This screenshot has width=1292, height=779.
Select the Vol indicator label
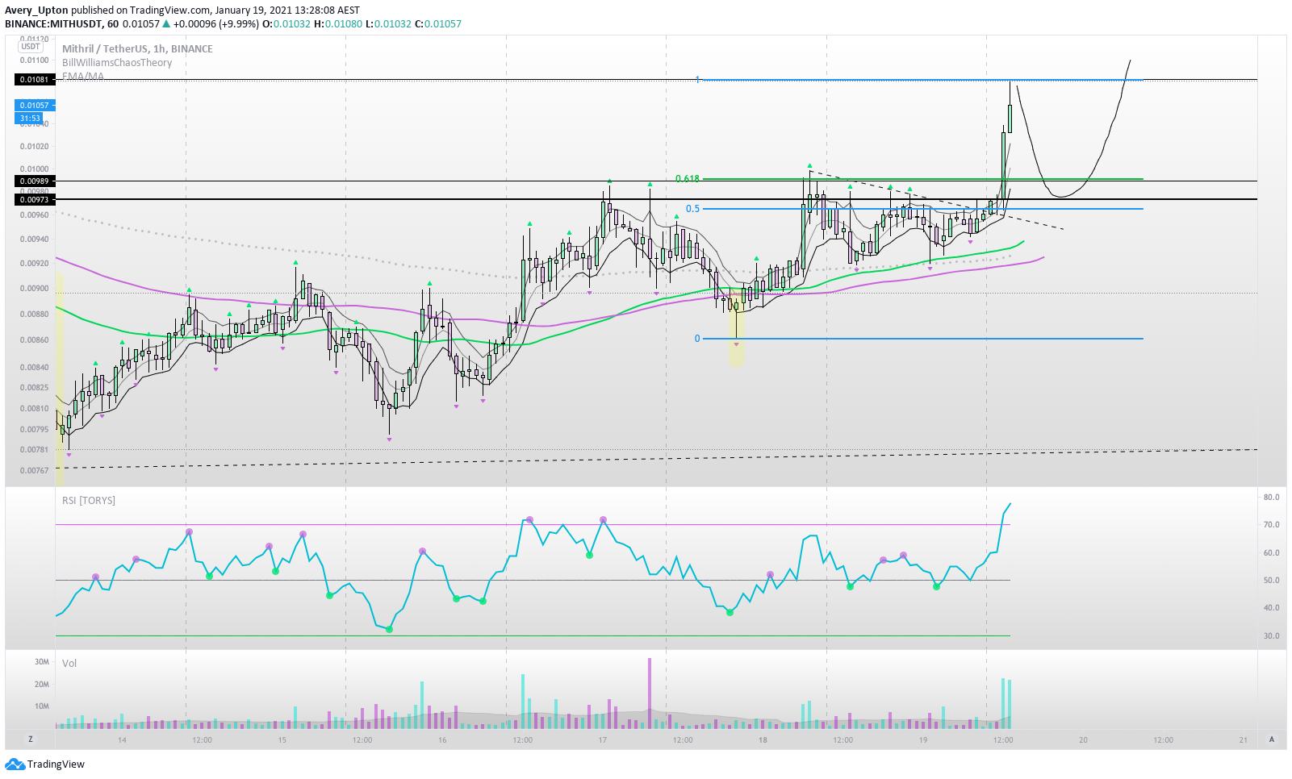(69, 663)
